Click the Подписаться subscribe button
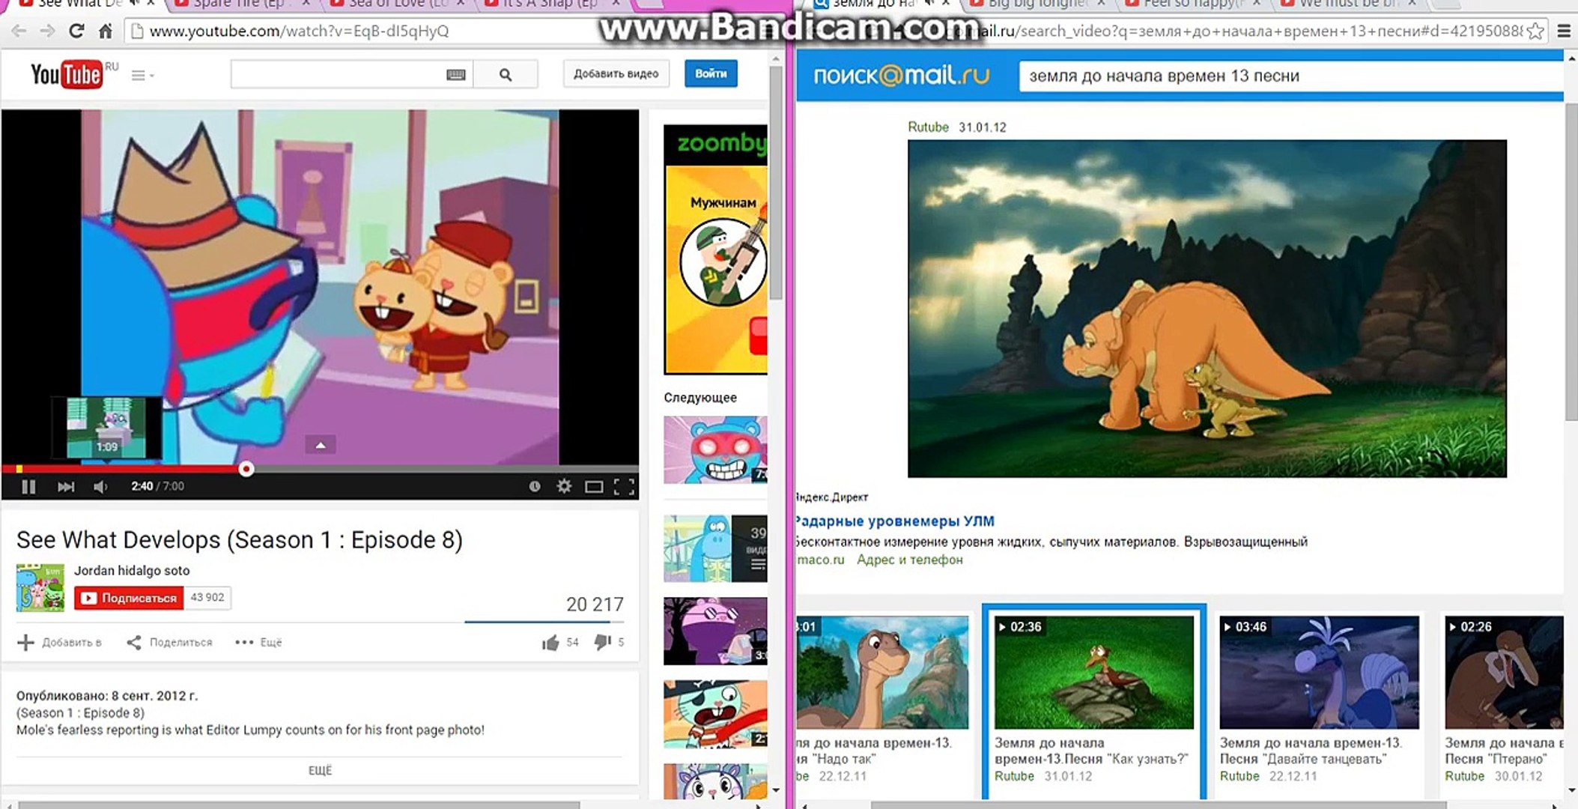The image size is (1578, 809). point(129,598)
